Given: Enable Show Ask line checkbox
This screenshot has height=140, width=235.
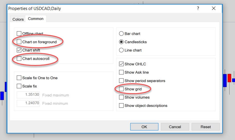Looking at the screenshot, I should coord(121,72).
